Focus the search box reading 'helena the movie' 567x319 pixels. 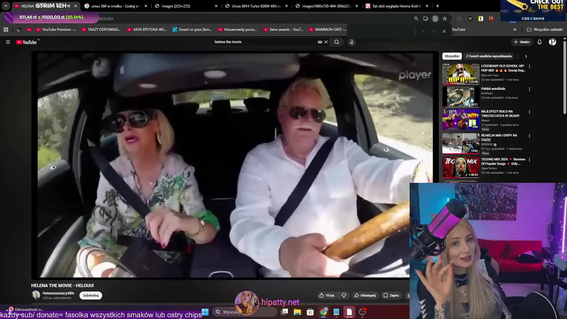[x=265, y=42]
